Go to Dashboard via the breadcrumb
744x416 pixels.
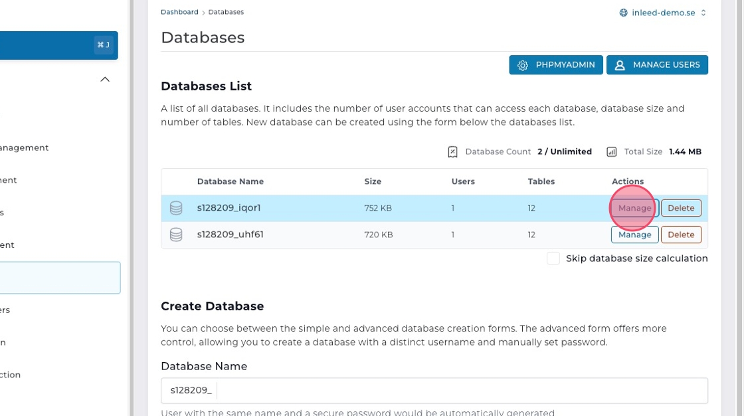179,12
